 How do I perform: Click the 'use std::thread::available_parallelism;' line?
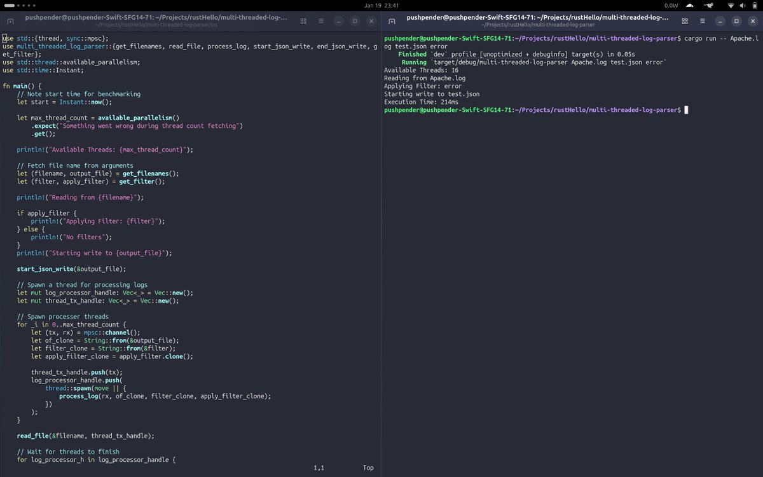[71, 62]
